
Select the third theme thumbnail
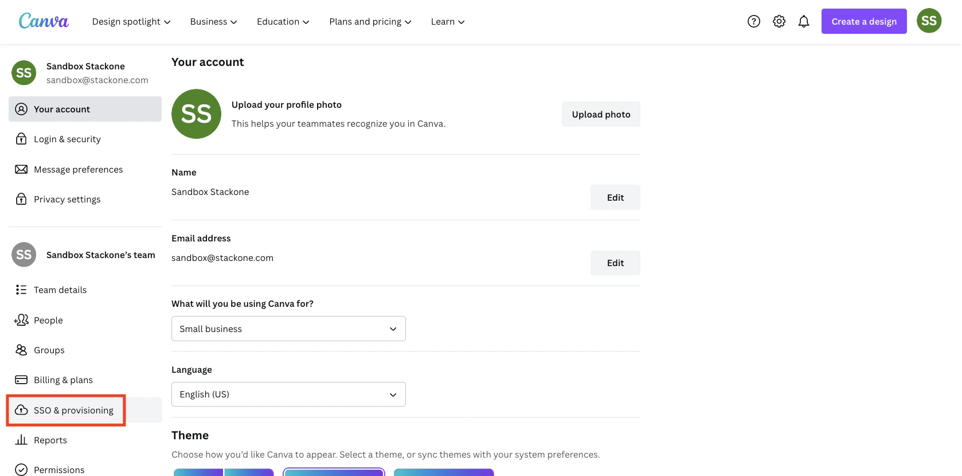tap(444, 472)
